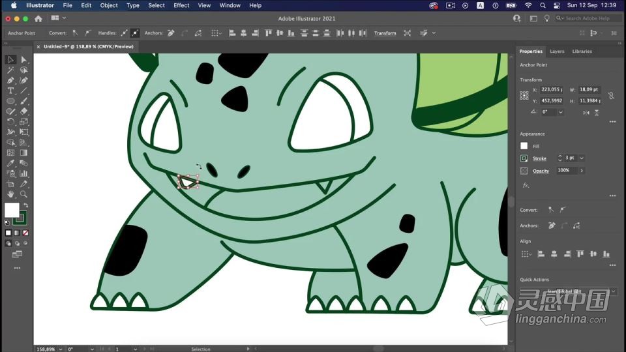The height and width of the screenshot is (352, 626).
Task: Select the Hand tool
Action: pos(11,194)
